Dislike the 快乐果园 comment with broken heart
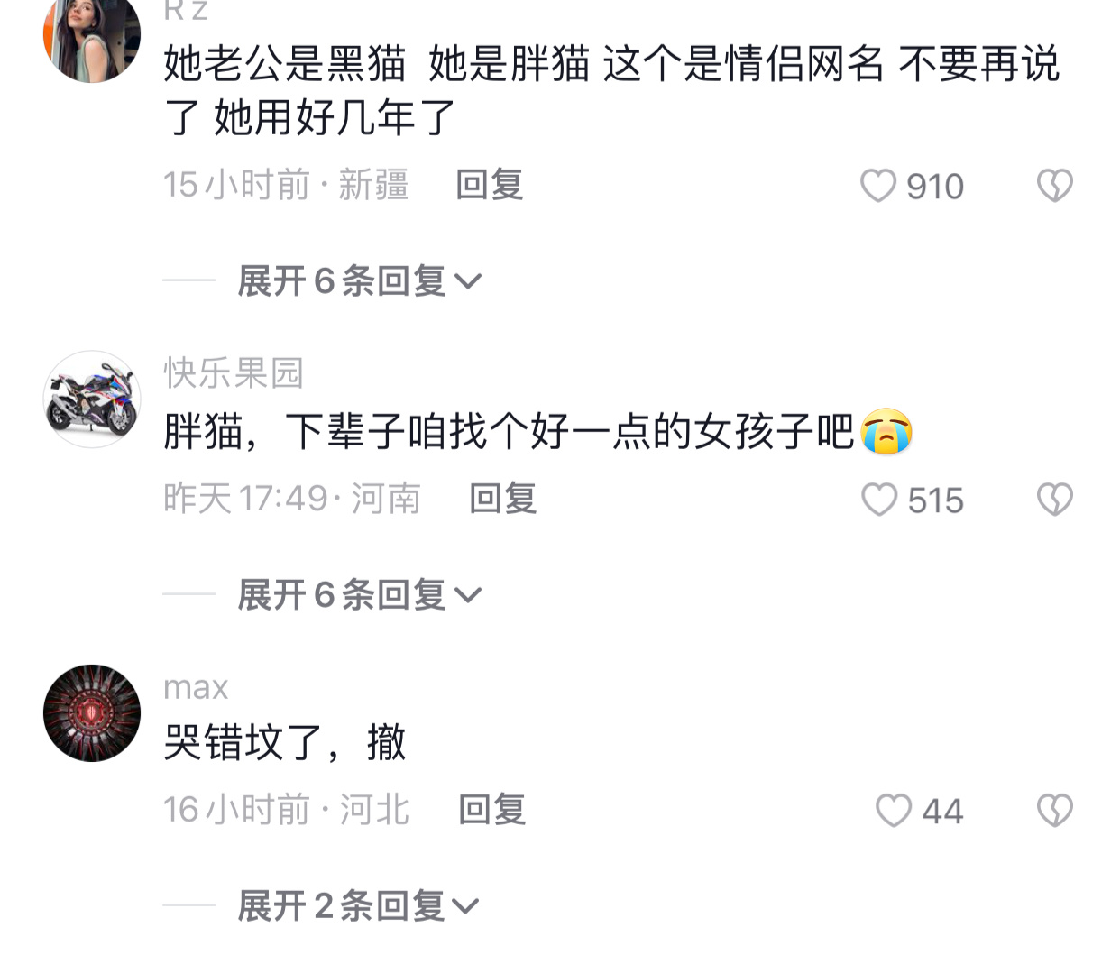 pyautogui.click(x=1054, y=500)
